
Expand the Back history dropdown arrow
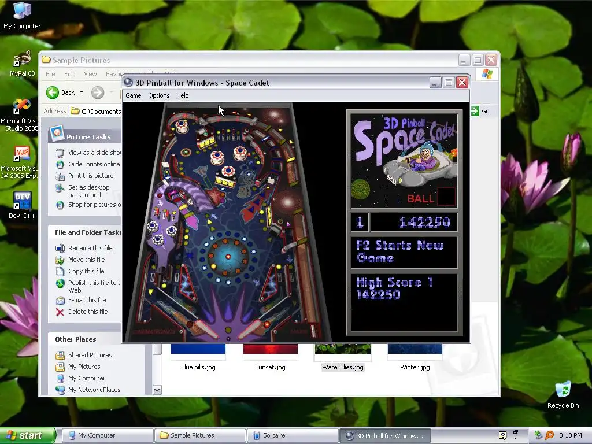pos(82,92)
